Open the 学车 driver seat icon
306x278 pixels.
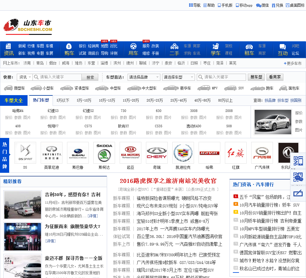click(x=216, y=46)
